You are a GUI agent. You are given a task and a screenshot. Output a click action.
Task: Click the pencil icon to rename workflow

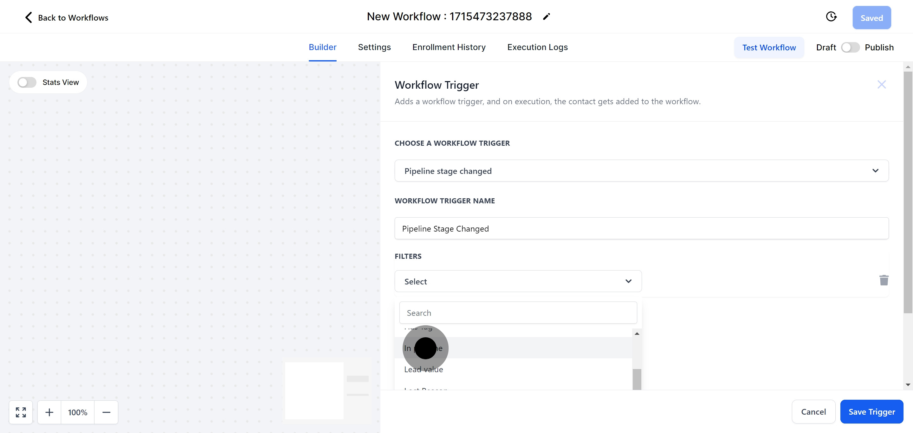[x=546, y=17]
